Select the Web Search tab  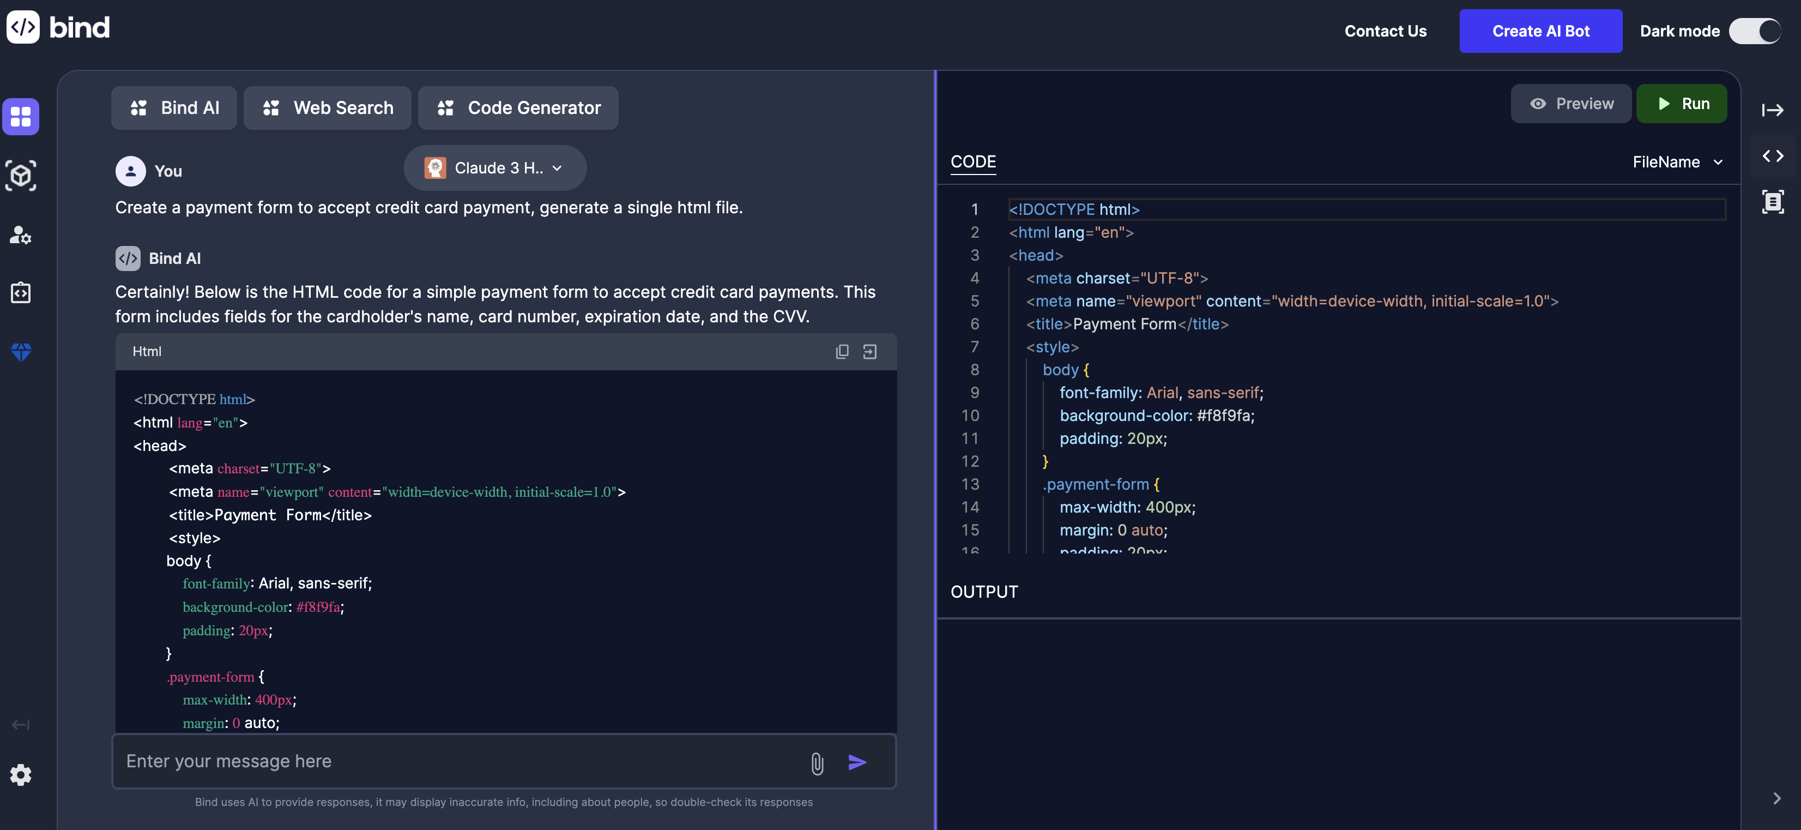tap(328, 107)
